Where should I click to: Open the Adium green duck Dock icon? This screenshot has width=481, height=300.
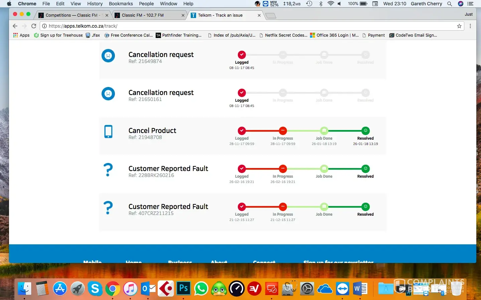219,289
